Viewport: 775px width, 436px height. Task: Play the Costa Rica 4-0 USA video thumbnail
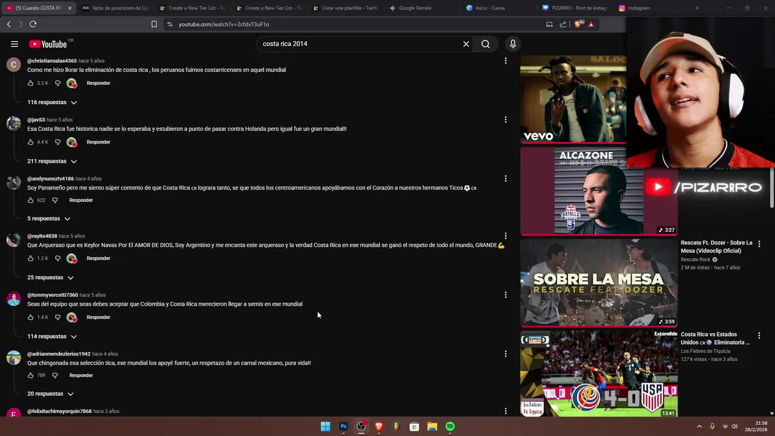599,374
